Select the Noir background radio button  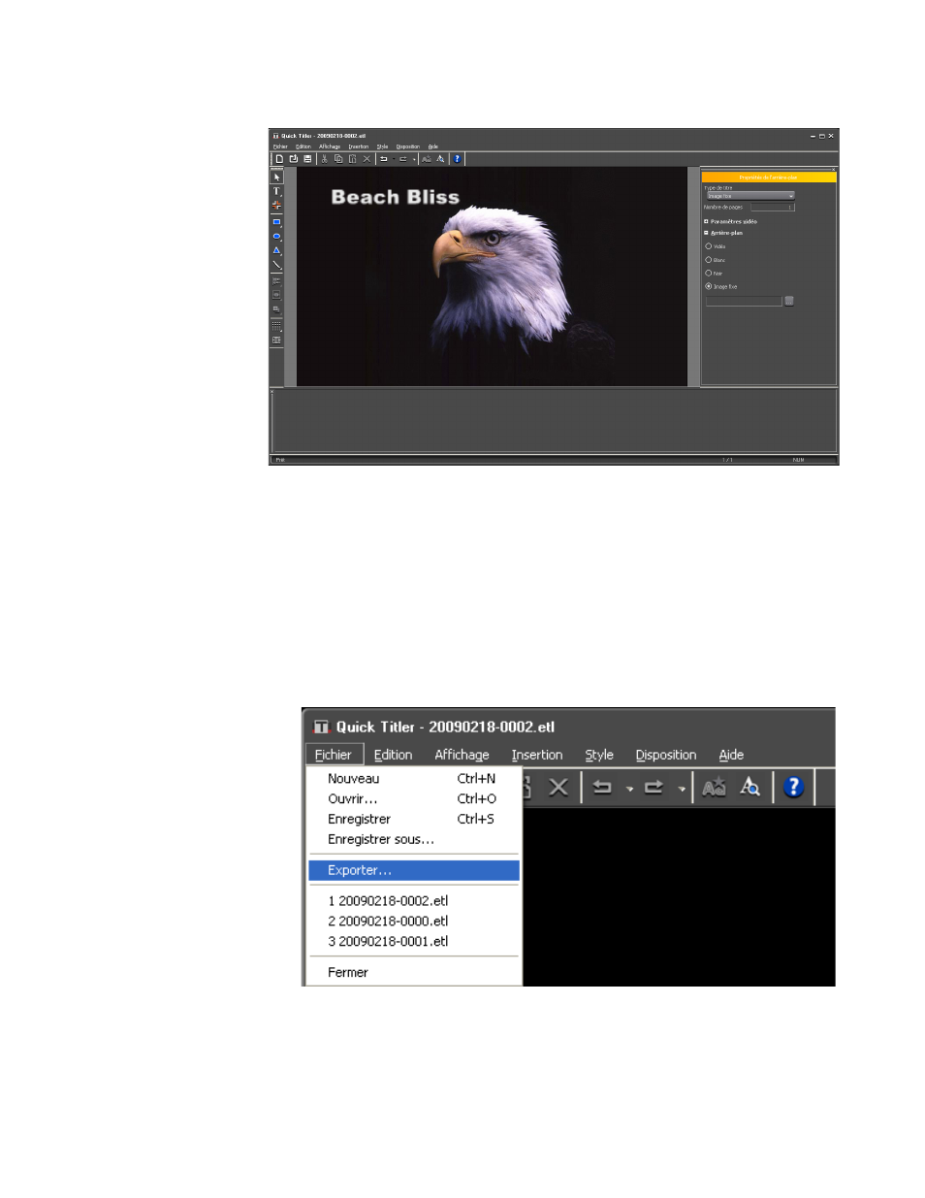709,273
